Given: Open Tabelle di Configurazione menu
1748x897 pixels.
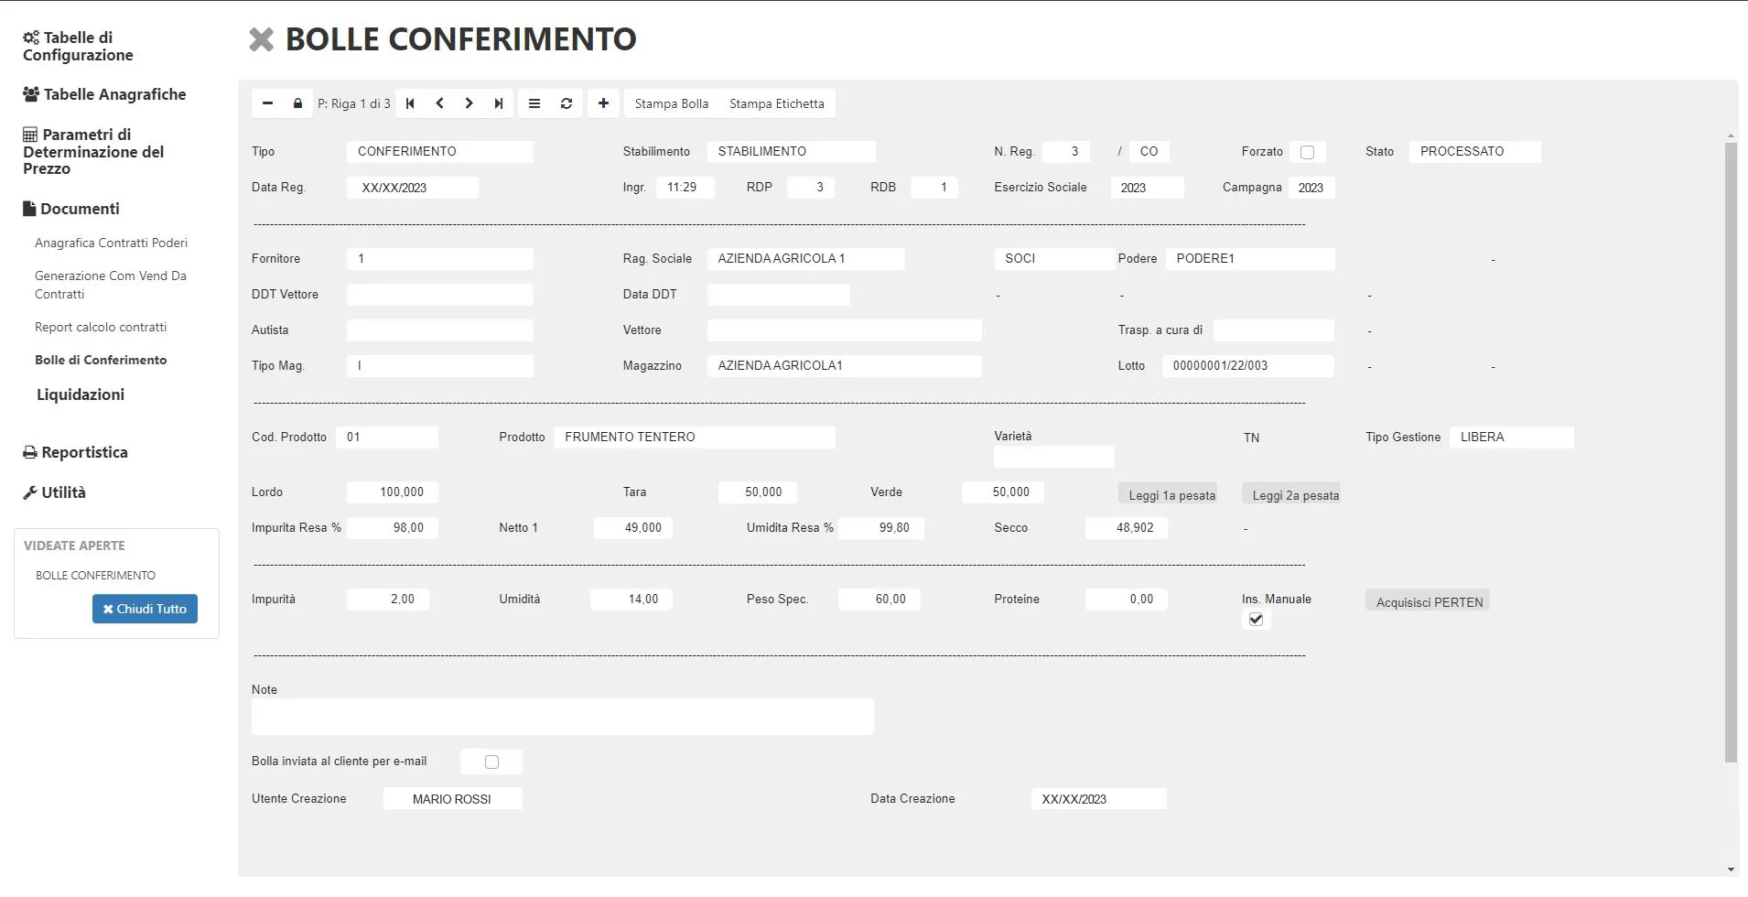Looking at the screenshot, I should point(78,46).
